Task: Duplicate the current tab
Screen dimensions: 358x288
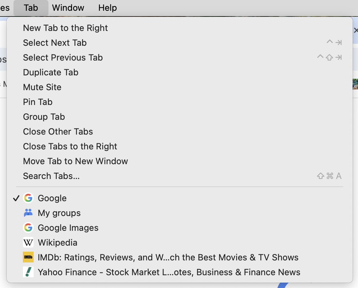Action: click(50, 72)
